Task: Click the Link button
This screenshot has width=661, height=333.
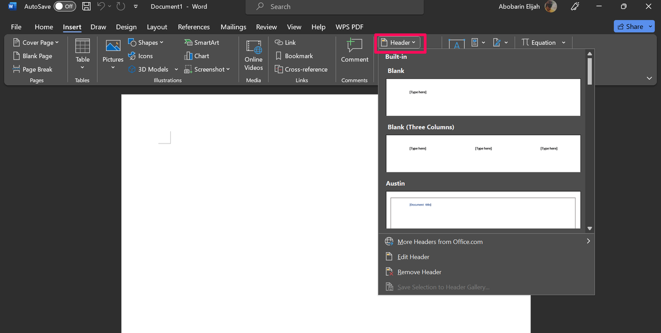Action: pos(285,42)
